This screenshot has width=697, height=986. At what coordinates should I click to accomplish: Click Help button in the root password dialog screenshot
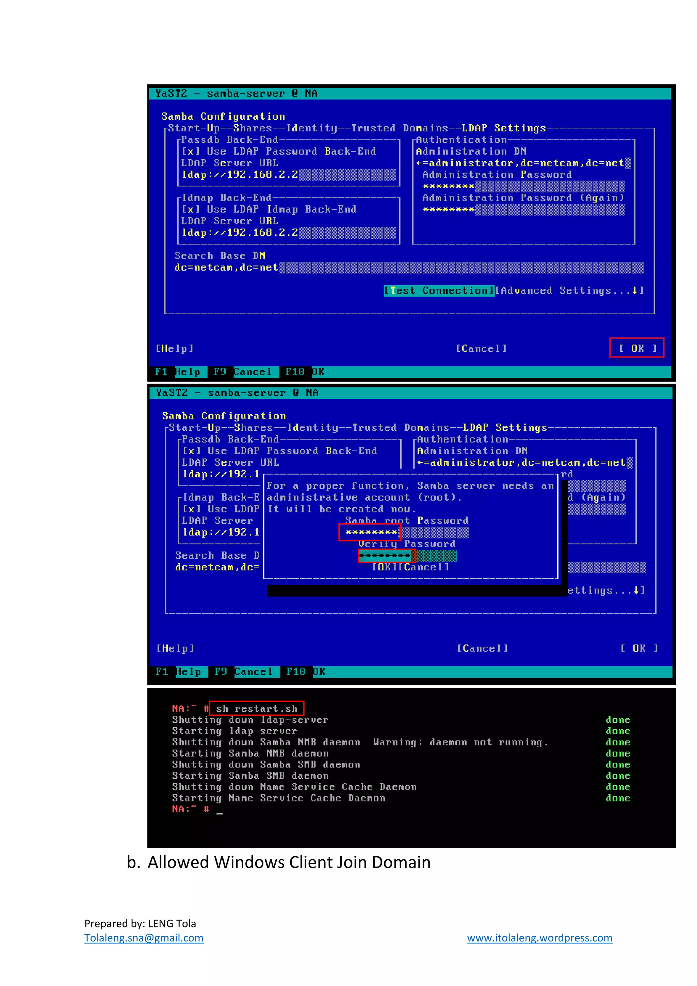point(176,648)
